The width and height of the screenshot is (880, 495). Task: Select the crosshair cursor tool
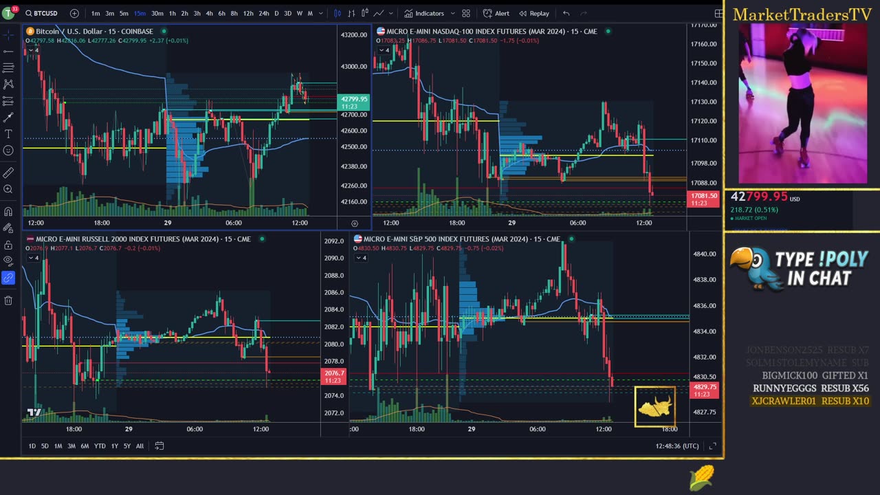coord(8,34)
